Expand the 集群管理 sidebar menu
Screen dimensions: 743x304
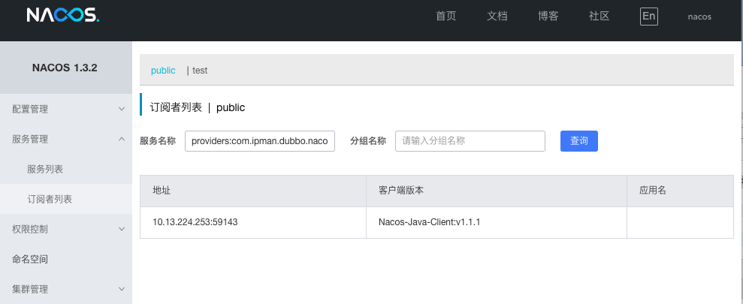[66, 288]
